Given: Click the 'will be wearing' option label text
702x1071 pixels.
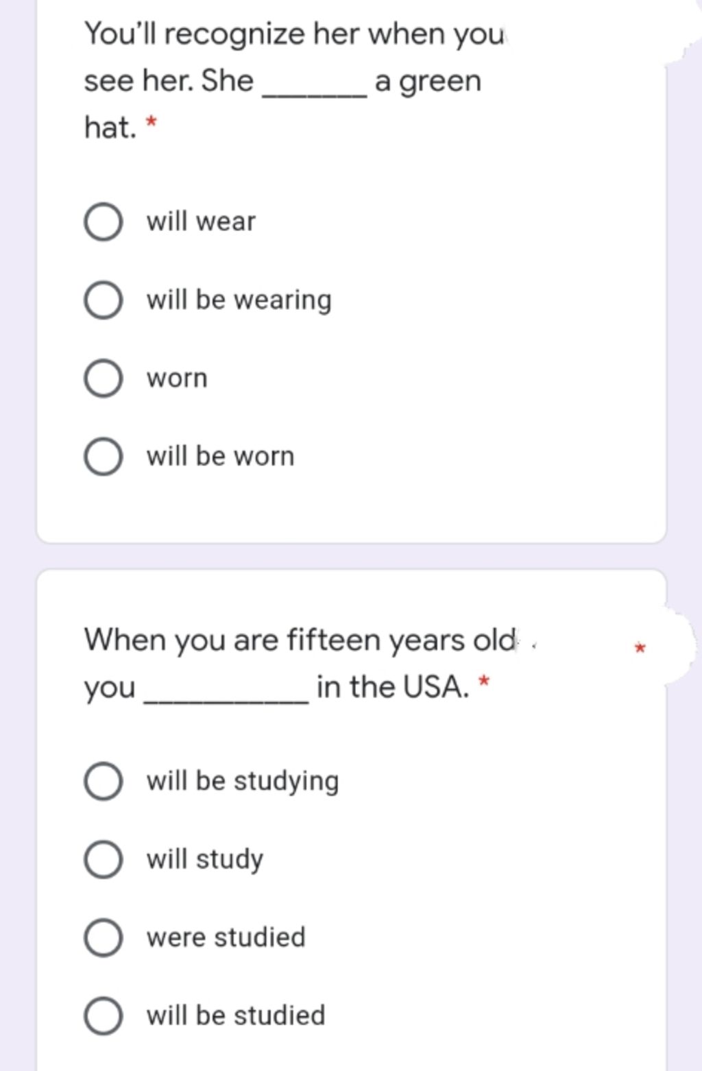Looking at the screenshot, I should pos(239,300).
